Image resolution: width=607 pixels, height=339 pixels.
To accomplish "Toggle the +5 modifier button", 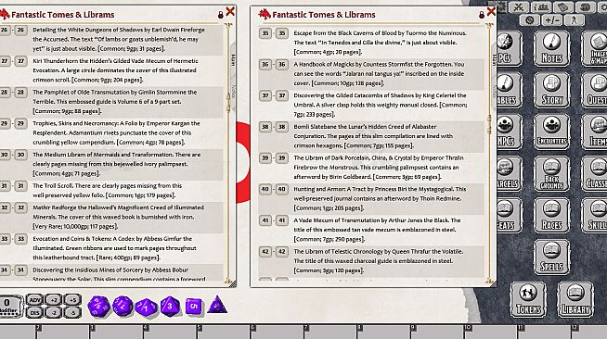I will (72, 300).
